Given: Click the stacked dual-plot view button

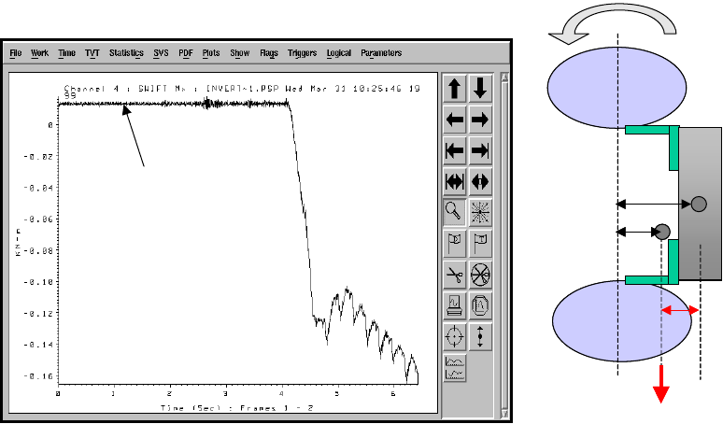Looking at the screenshot, I should tap(455, 368).
